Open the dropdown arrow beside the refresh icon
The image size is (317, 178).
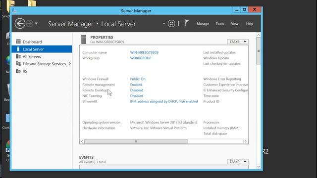164,24
